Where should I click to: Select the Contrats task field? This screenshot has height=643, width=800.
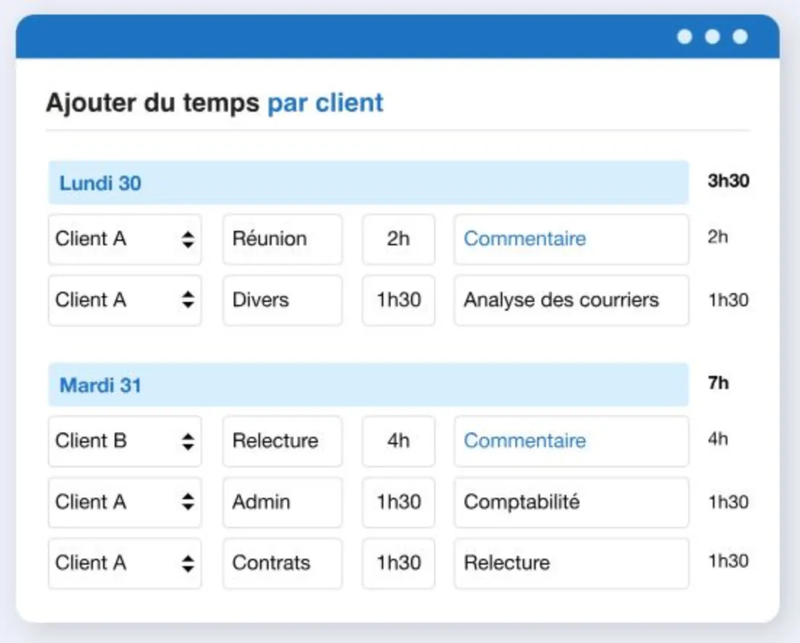[282, 563]
